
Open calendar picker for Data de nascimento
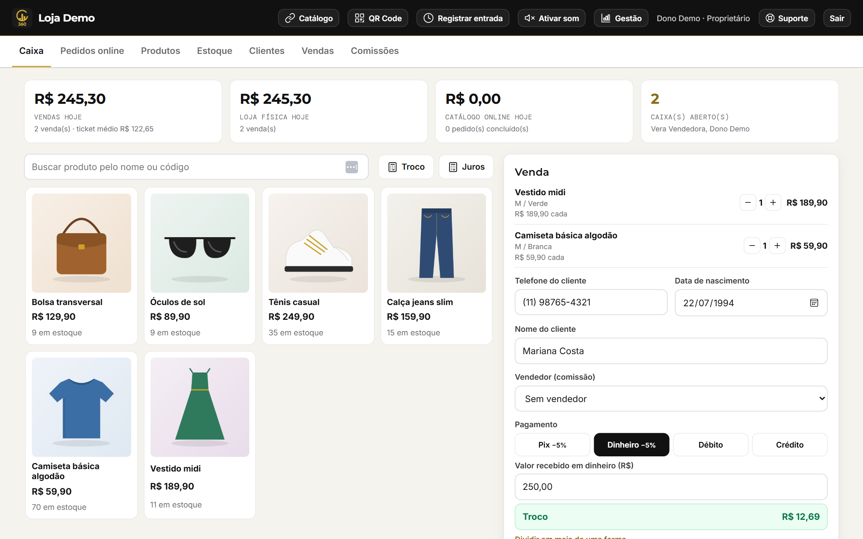(x=814, y=303)
